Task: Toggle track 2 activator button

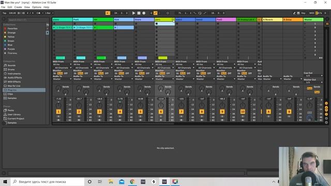Action: 79,112
